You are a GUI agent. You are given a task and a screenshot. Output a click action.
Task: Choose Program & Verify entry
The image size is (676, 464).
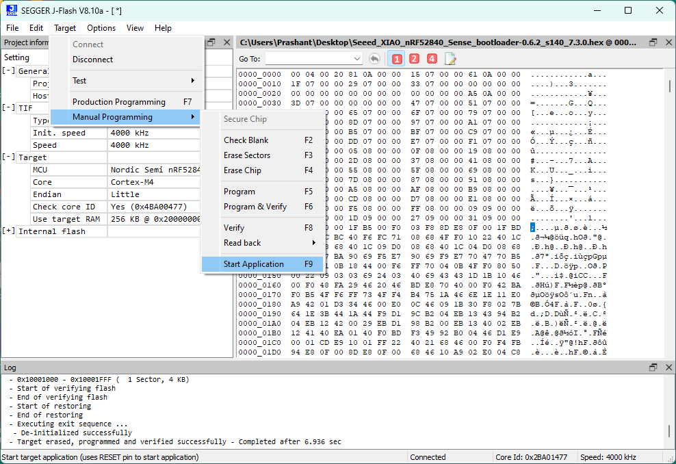[262, 207]
